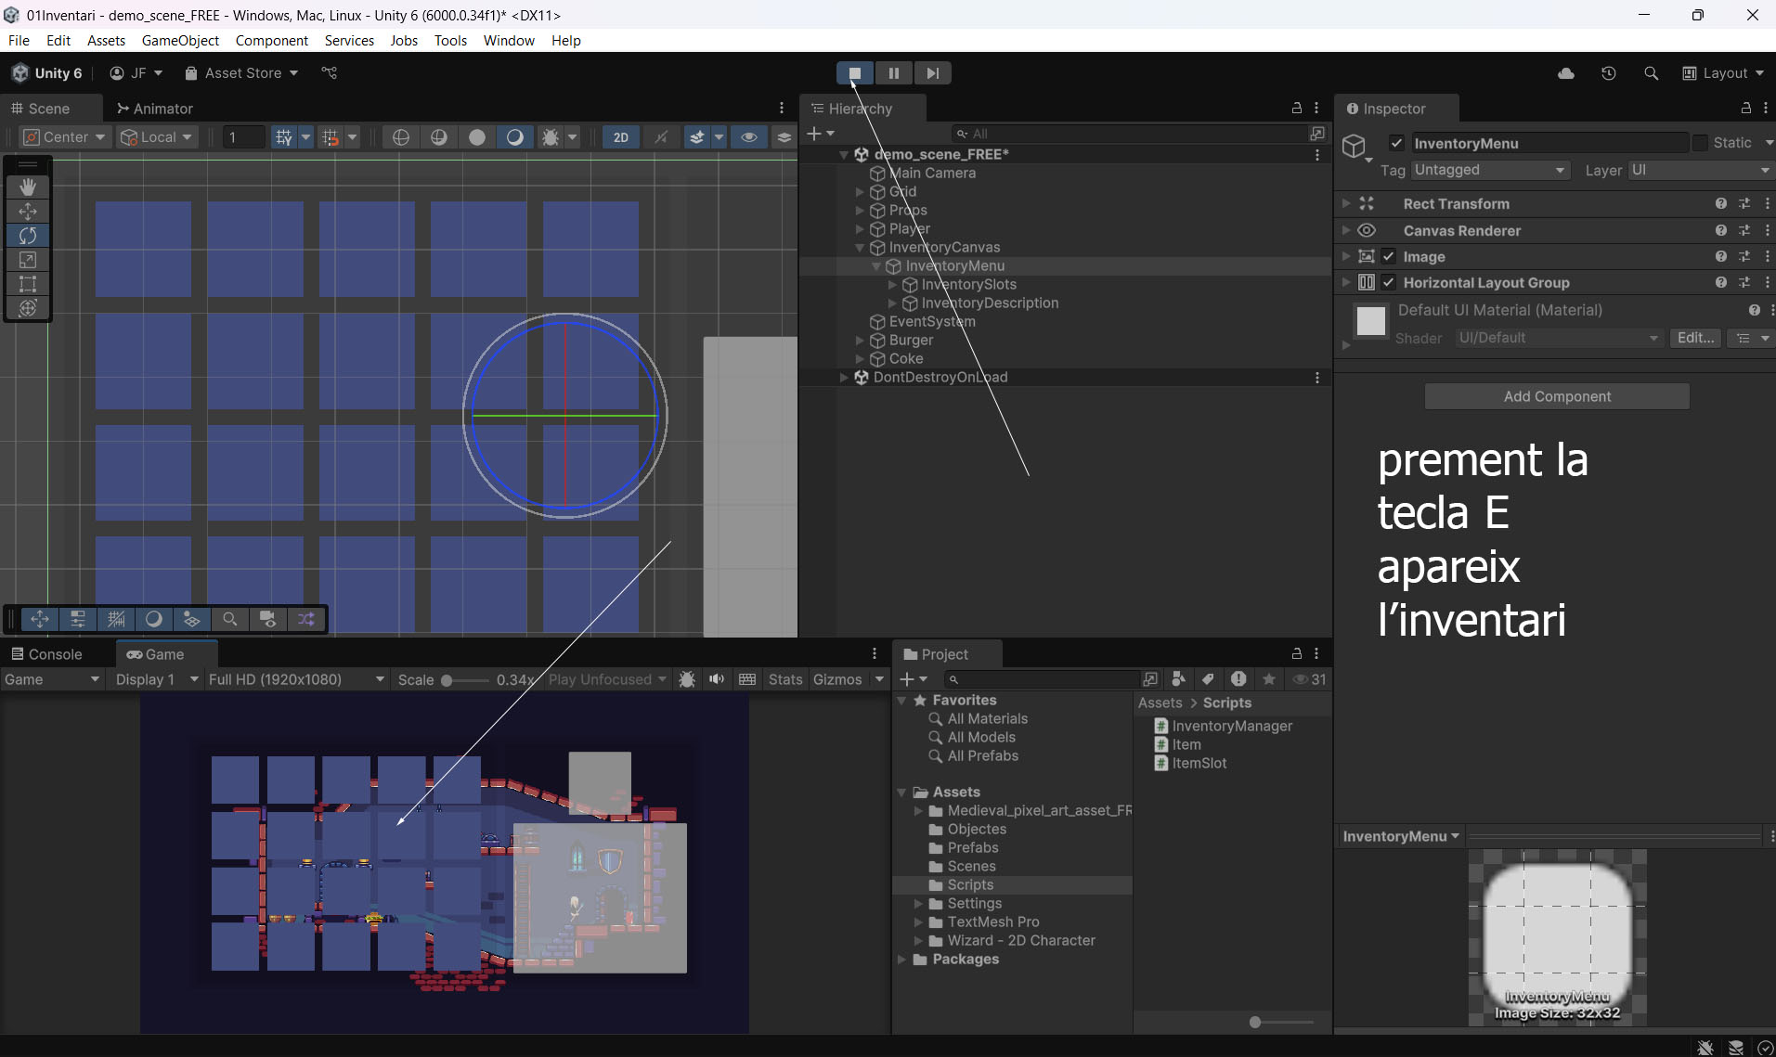Viewport: 1776px width, 1057px height.
Task: Click the shader Edit... button
Action: click(1695, 338)
